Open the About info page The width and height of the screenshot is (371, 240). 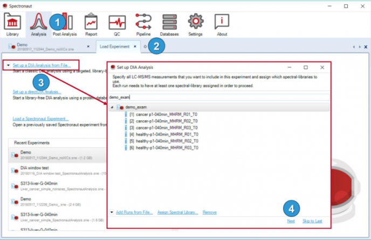point(222,24)
